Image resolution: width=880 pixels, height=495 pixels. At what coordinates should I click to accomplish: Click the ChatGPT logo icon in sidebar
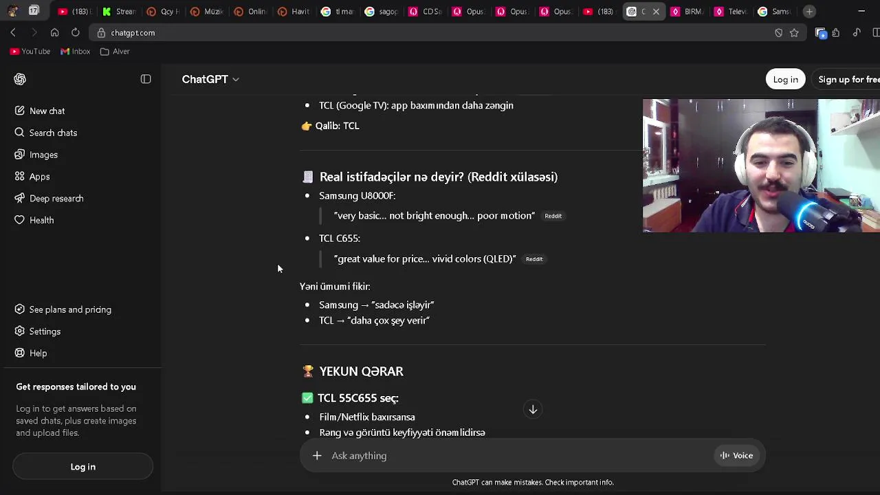pyautogui.click(x=20, y=79)
